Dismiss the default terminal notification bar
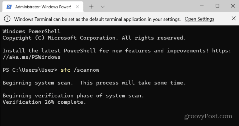 click(233, 19)
